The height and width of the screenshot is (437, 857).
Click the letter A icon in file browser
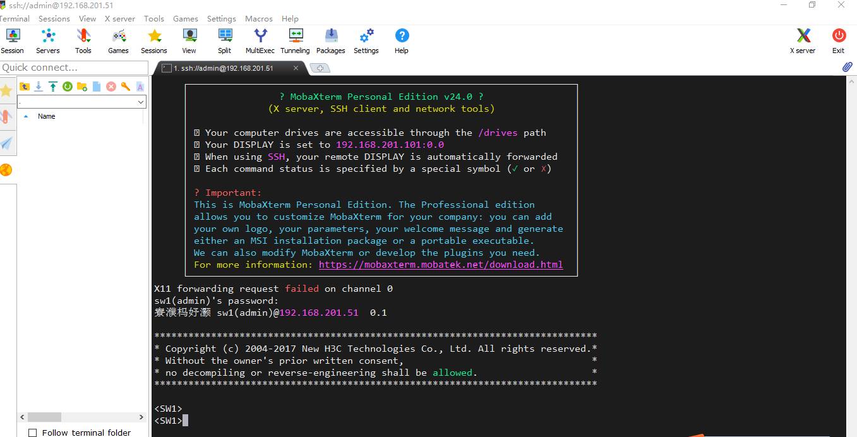pyautogui.click(x=140, y=87)
